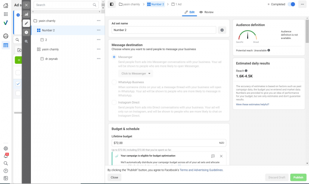Select the Messenger radio option

coord(114,57)
